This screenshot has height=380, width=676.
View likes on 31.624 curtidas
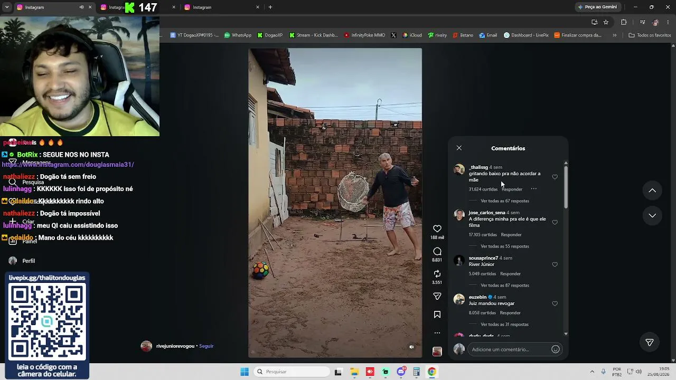[x=483, y=189]
